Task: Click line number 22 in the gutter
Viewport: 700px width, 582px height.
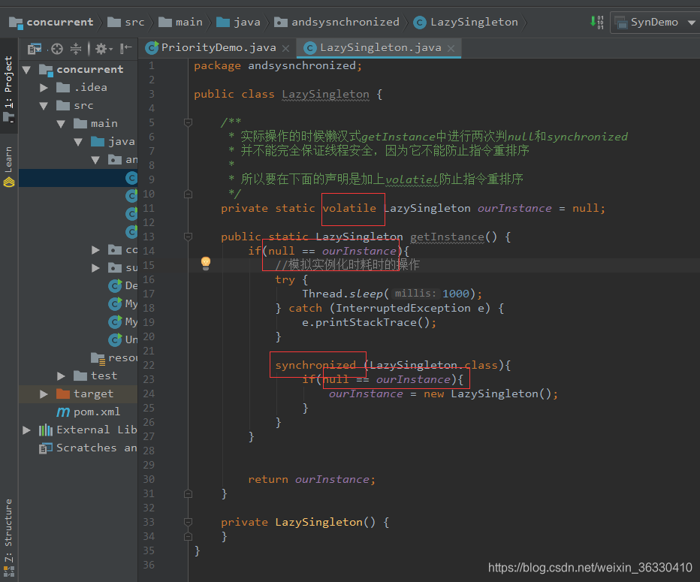Action: (149, 365)
